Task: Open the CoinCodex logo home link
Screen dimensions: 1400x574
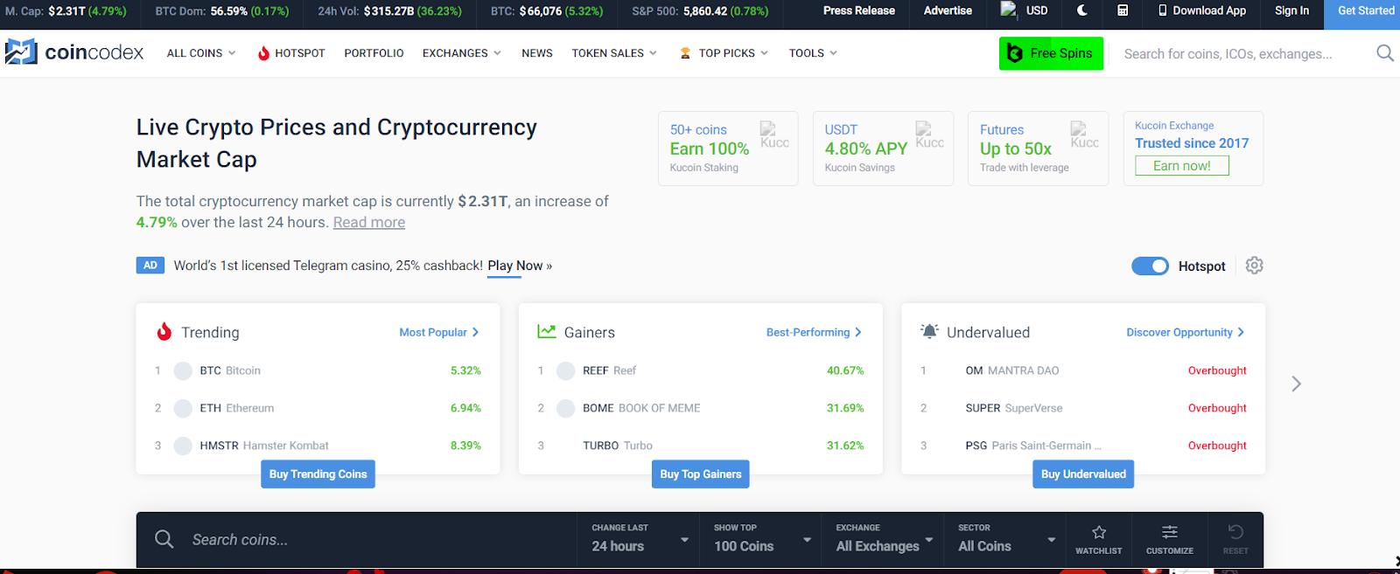Action: (74, 52)
